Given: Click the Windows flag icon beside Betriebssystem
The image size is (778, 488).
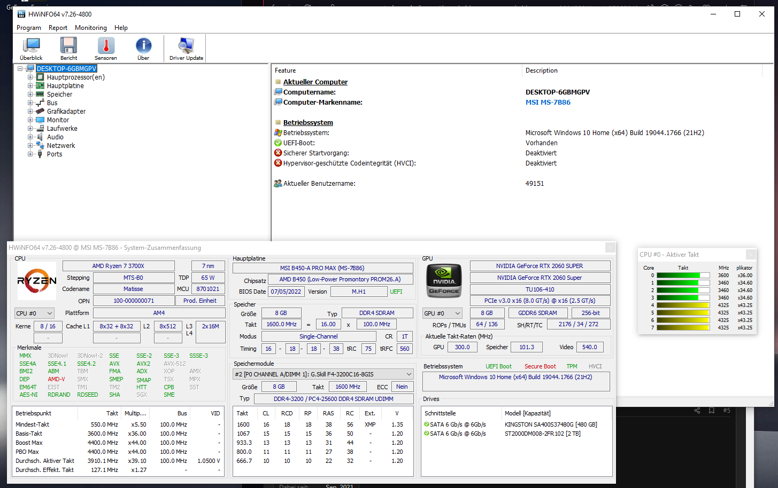Looking at the screenshot, I should click(x=278, y=132).
